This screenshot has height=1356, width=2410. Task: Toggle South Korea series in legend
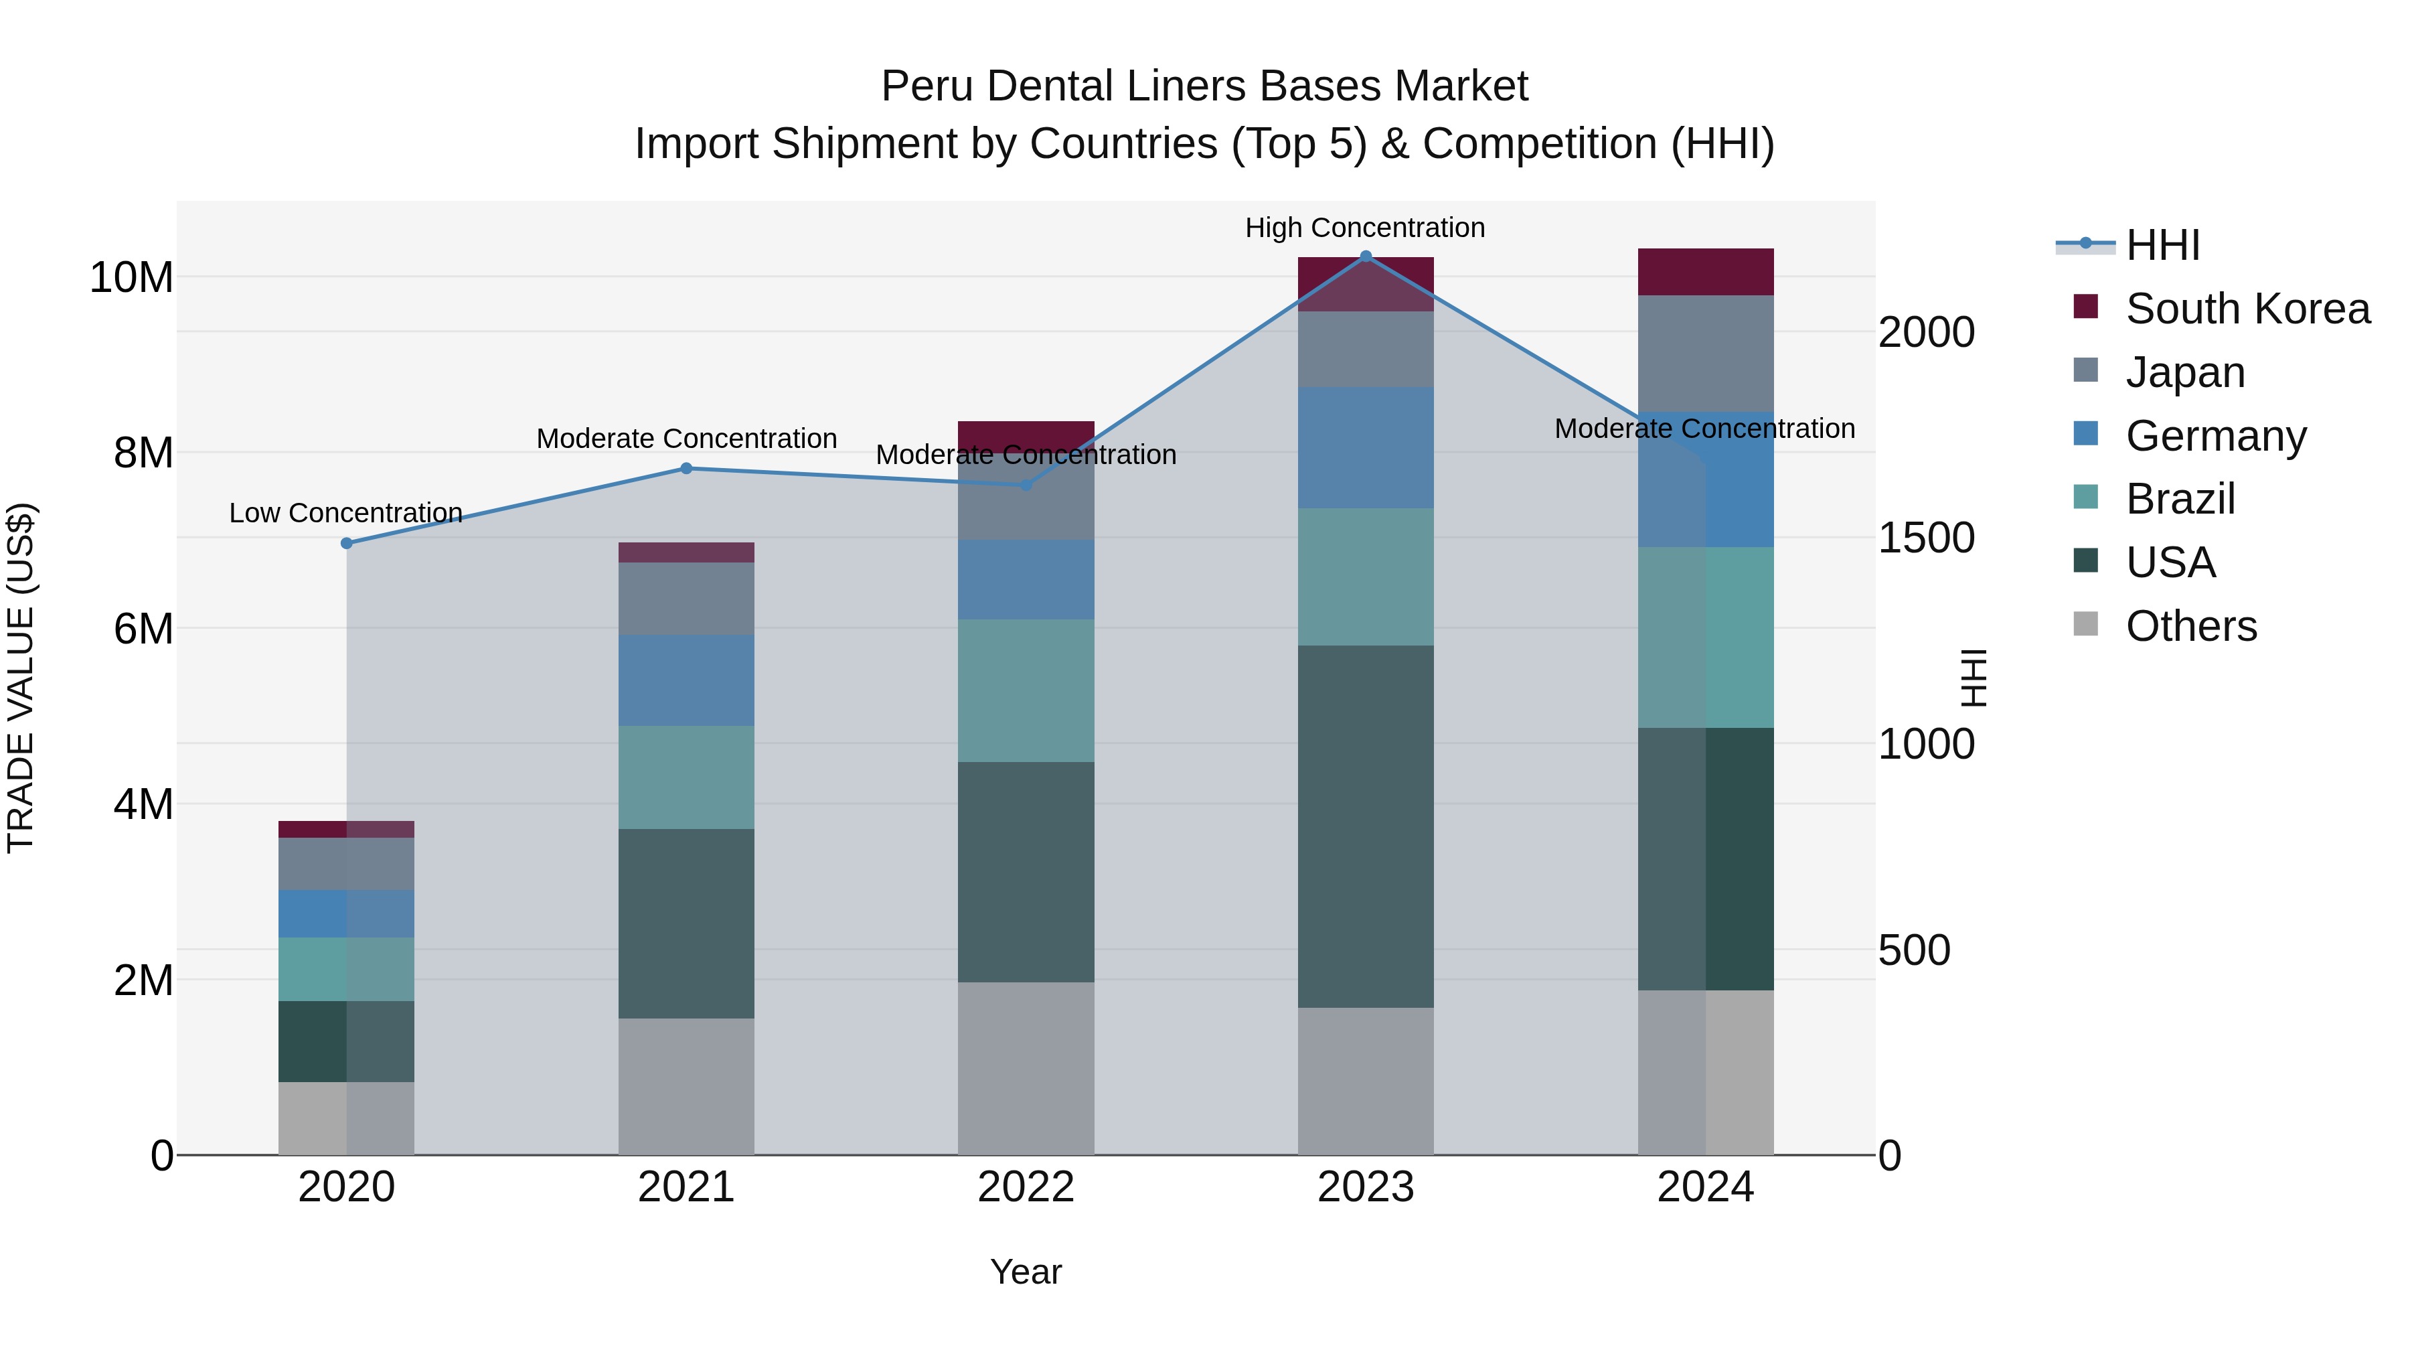2221,309
